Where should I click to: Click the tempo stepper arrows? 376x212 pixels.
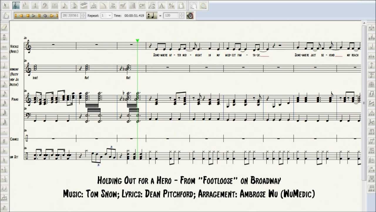(182, 16)
